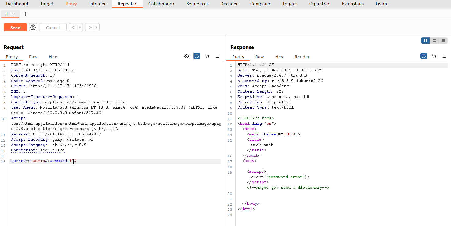Click the X-Powered-By response header

(280, 81)
